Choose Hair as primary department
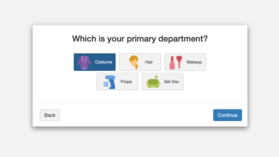Viewport: 279px width, 157px height. [140, 62]
